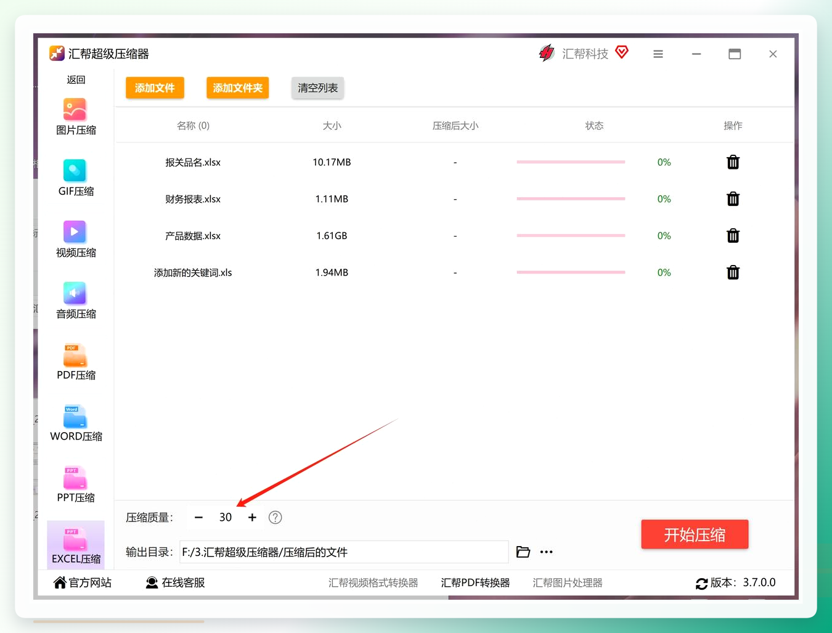Click size value 1.61GB
This screenshot has height=633, width=832.
click(x=332, y=235)
